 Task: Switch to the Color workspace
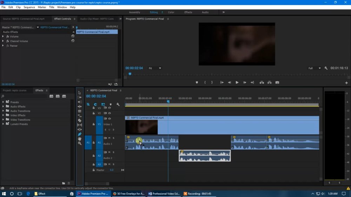tap(171, 12)
